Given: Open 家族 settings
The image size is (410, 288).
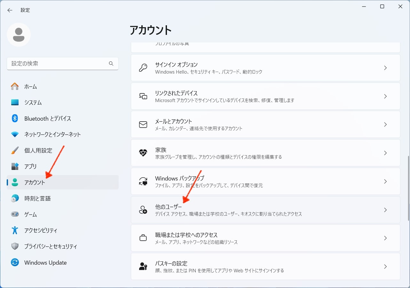Looking at the screenshot, I should pyautogui.click(x=265, y=153).
